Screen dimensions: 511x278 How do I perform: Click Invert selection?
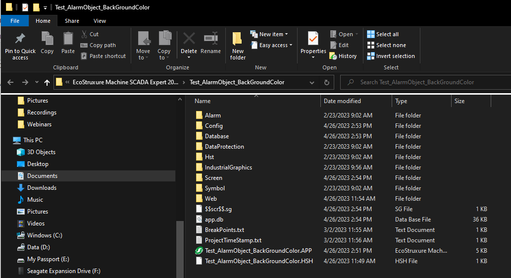coord(391,56)
